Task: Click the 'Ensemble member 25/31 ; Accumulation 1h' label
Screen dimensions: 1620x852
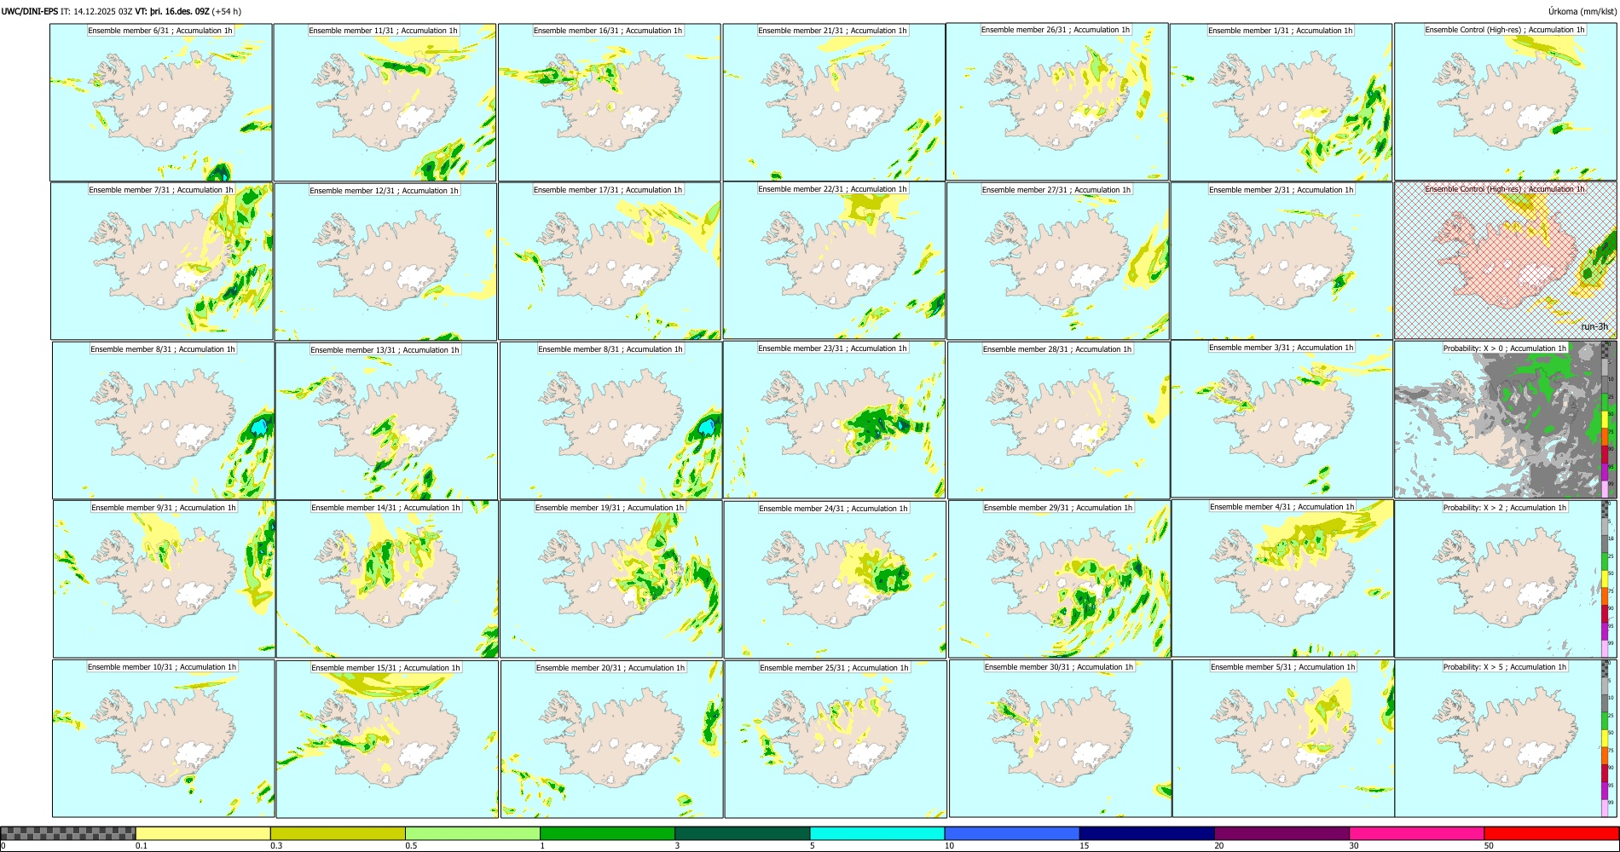Action: tap(835, 668)
